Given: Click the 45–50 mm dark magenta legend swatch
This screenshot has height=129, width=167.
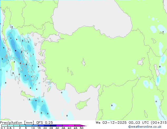Looking at the screenshot, I should click(77, 126).
